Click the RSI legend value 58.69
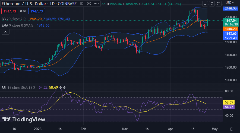This screenshot has height=133, width=240. (53, 87)
